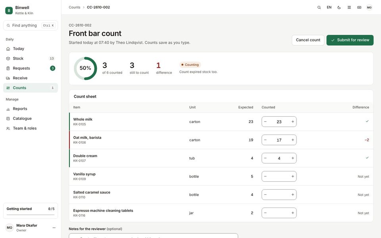Click Getting started progress bar
The width and height of the screenshot is (381, 238).
point(31,215)
